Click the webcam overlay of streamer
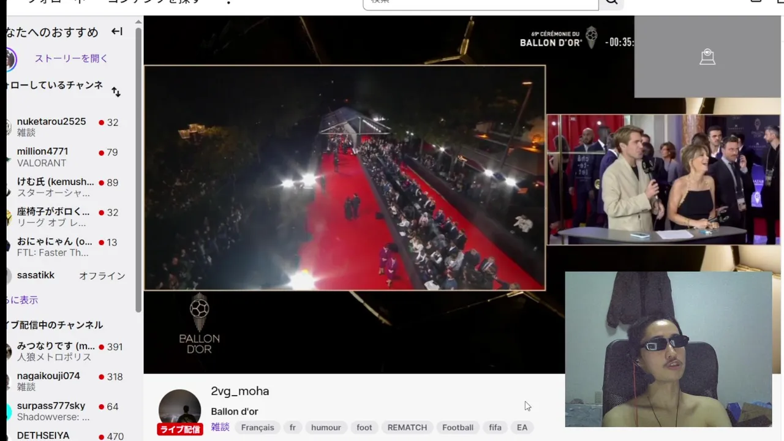The height and width of the screenshot is (441, 784). click(668, 349)
